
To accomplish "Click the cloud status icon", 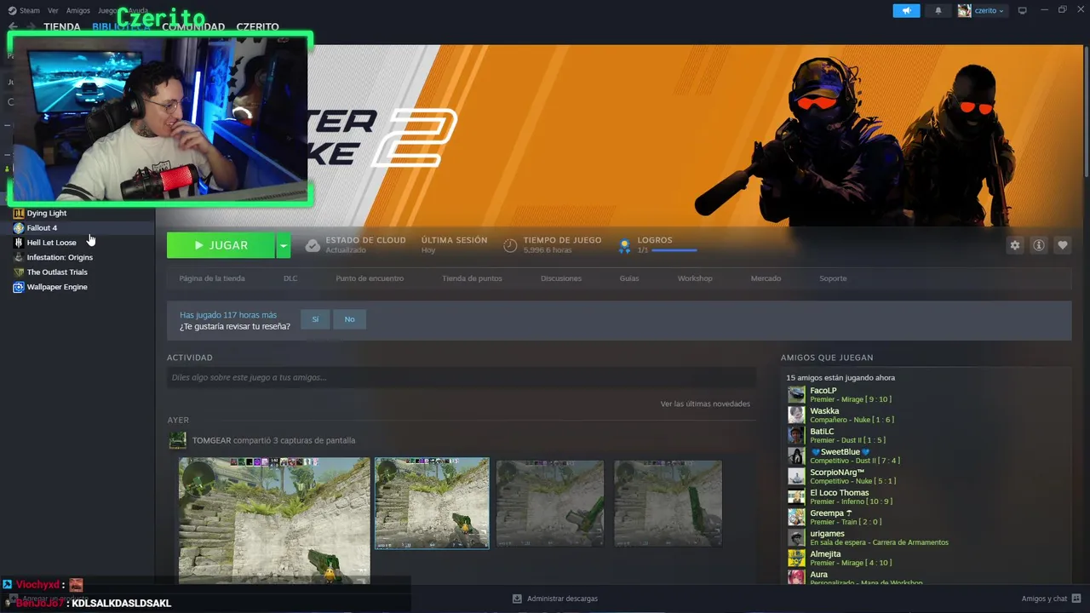I will click(313, 245).
